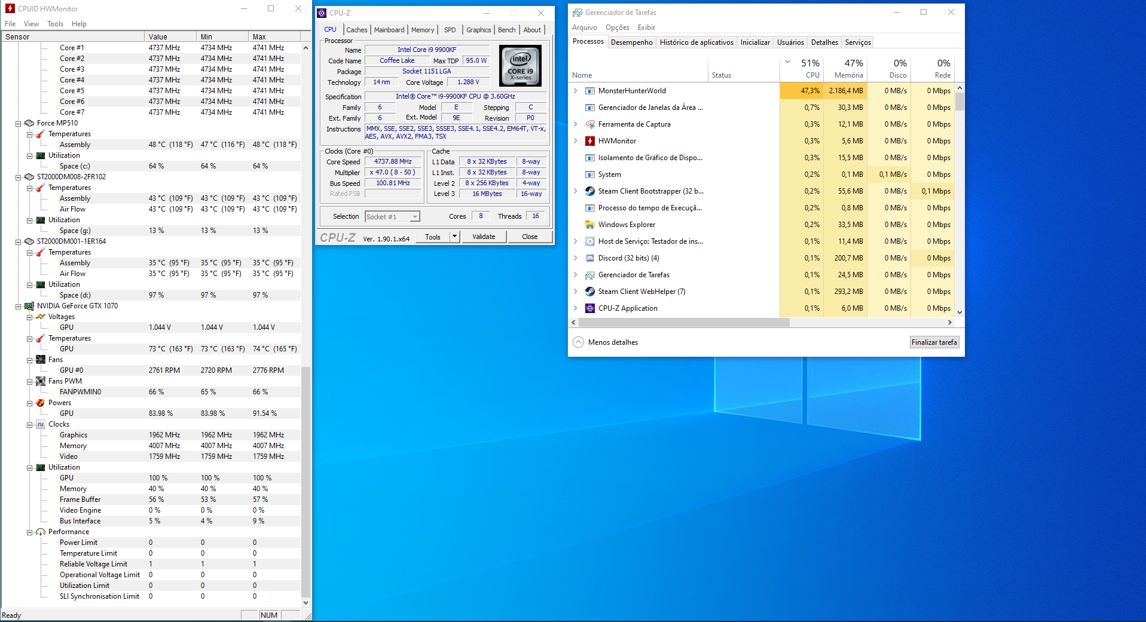Sort processes by the Memória column
The width and height of the screenshot is (1146, 622).
tap(845, 69)
